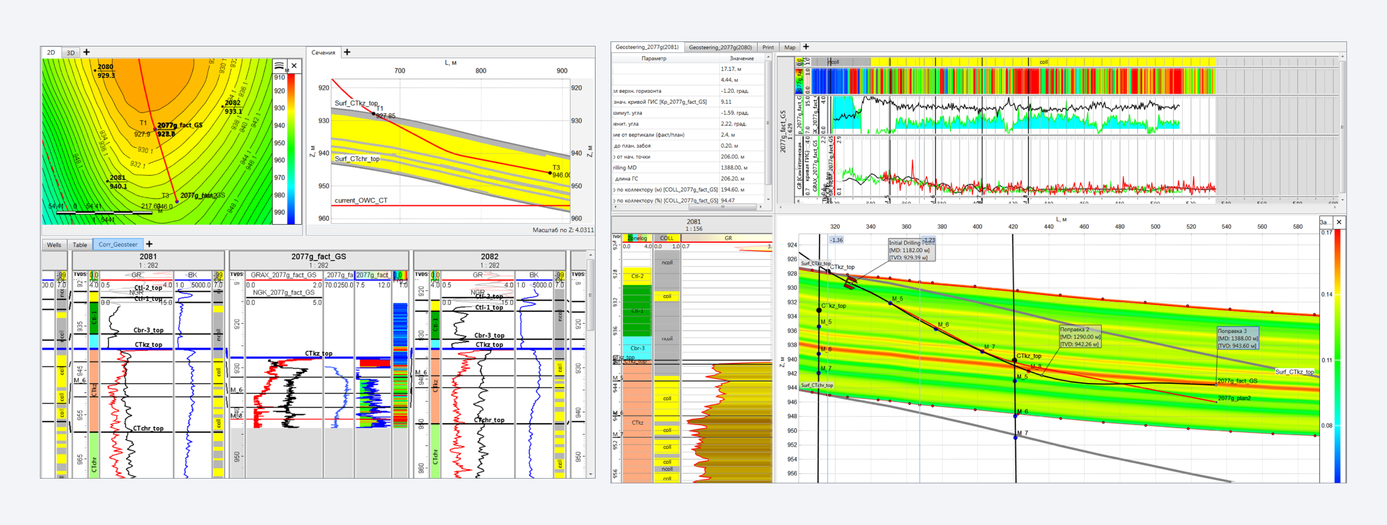The height and width of the screenshot is (525, 1387).
Task: Click well 2081 marker on the map
Action: pyautogui.click(x=108, y=181)
